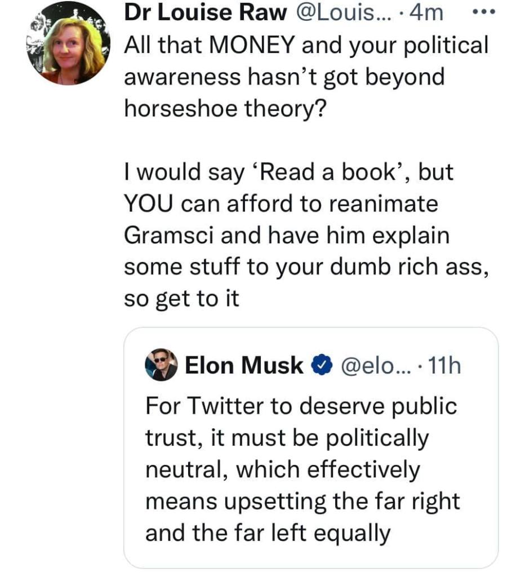Open the tweet's 4m timestamp
The image size is (525, 577).
(427, 13)
